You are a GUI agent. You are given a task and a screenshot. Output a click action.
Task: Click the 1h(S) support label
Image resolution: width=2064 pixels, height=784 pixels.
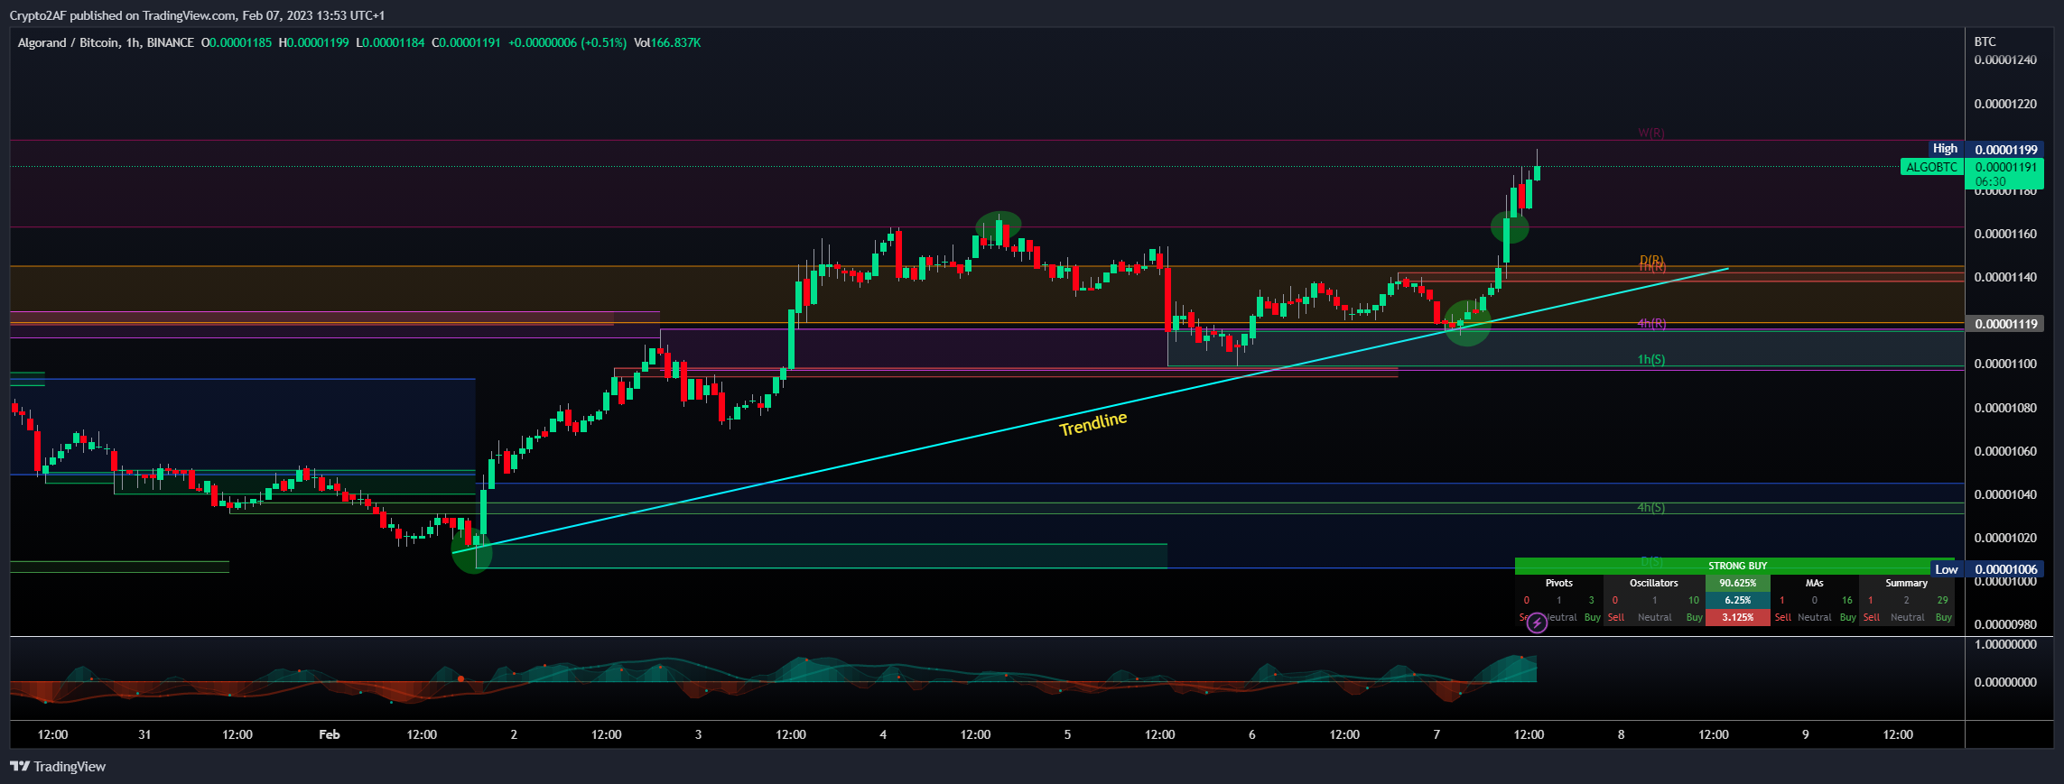[x=1651, y=359]
